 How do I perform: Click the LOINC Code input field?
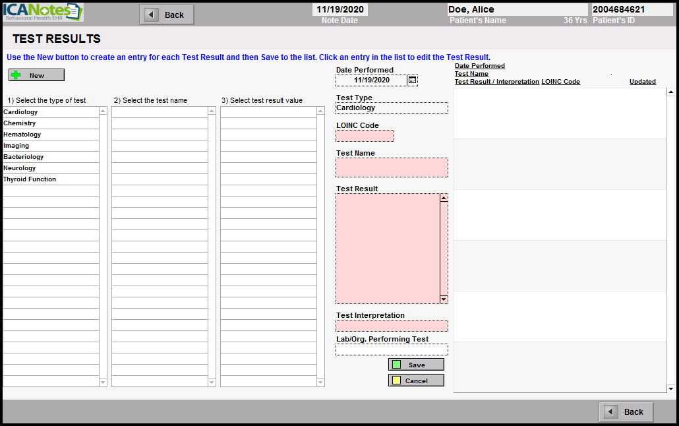coord(365,136)
